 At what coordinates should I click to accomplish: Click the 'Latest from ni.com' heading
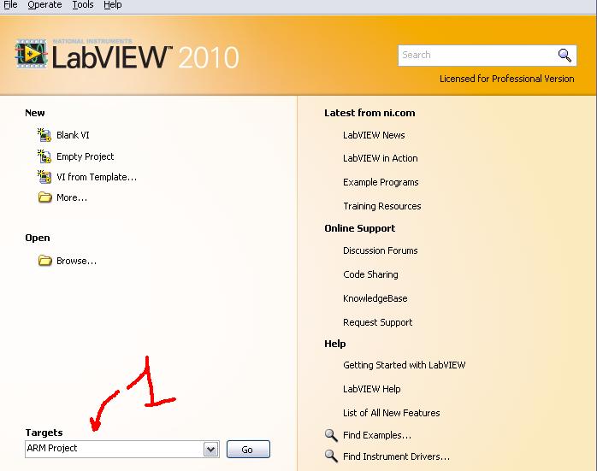(x=369, y=113)
